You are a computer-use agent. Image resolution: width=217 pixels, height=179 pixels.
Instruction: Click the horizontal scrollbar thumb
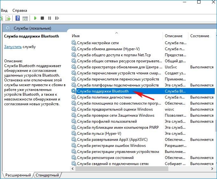point(122,169)
